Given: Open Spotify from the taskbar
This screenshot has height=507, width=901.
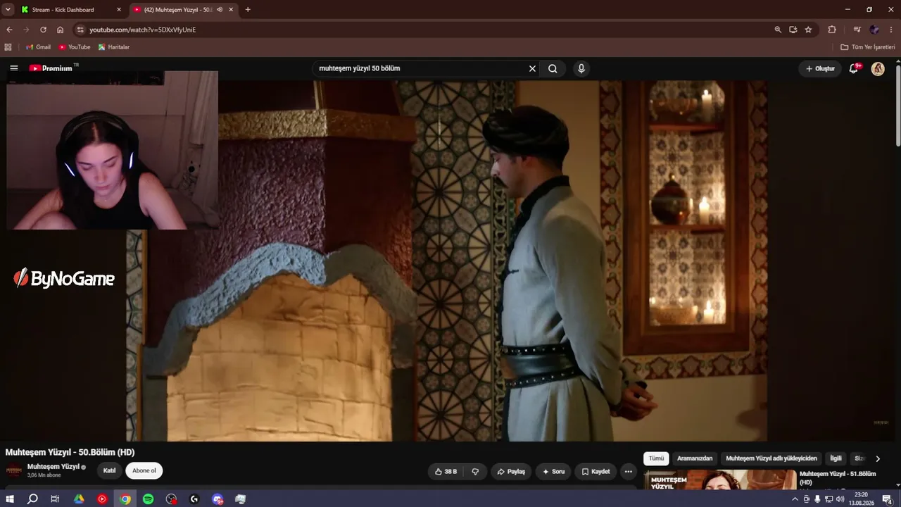Looking at the screenshot, I should (x=148, y=499).
